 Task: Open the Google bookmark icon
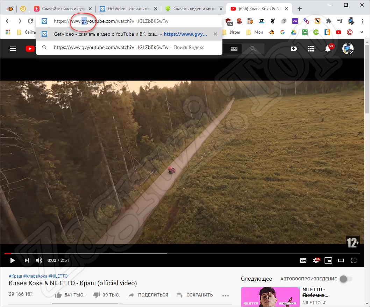click(283, 32)
